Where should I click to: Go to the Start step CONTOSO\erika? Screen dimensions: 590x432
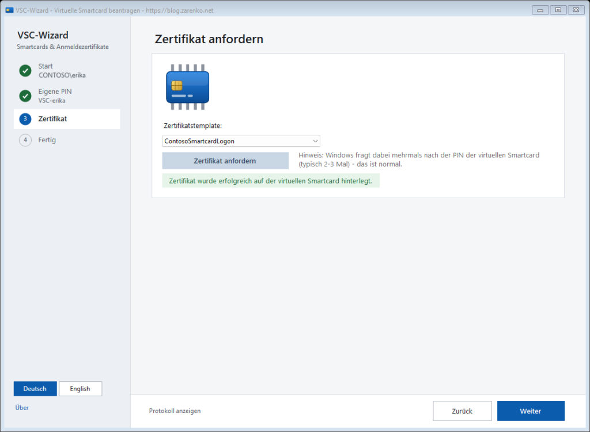[x=67, y=70]
